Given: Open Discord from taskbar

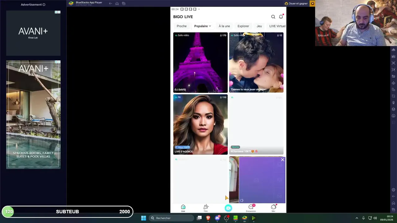Looking at the screenshot, I should pos(217,218).
